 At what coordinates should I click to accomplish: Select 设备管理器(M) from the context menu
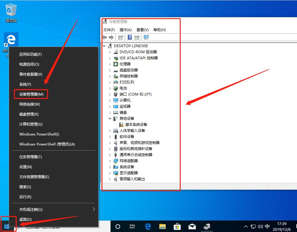coord(31,94)
